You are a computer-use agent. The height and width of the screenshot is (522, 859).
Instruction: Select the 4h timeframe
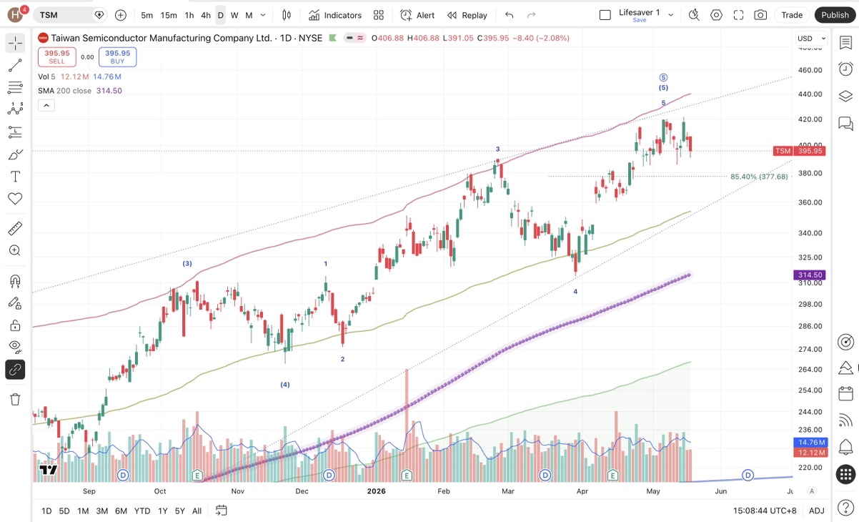click(206, 15)
